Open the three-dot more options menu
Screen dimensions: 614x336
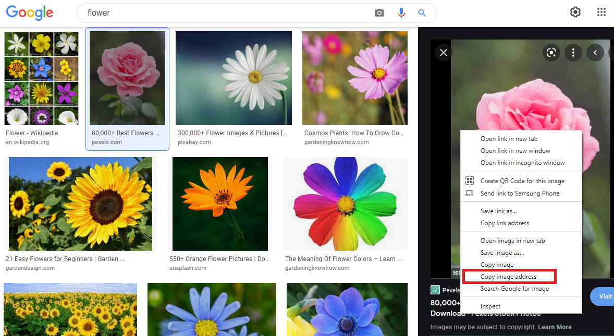tap(573, 53)
